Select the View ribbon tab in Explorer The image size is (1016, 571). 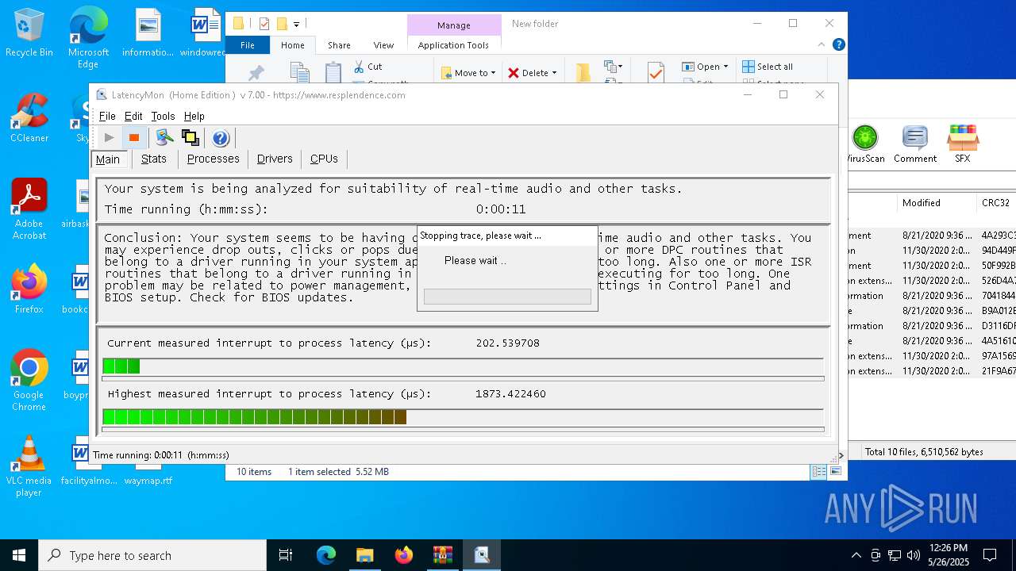tap(383, 45)
